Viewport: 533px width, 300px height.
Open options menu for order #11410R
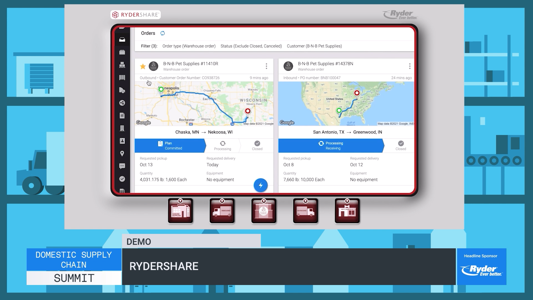(266, 66)
